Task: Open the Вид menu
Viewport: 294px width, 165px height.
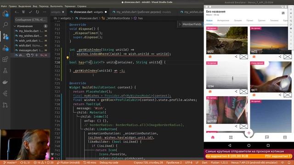Action: pos(35,6)
